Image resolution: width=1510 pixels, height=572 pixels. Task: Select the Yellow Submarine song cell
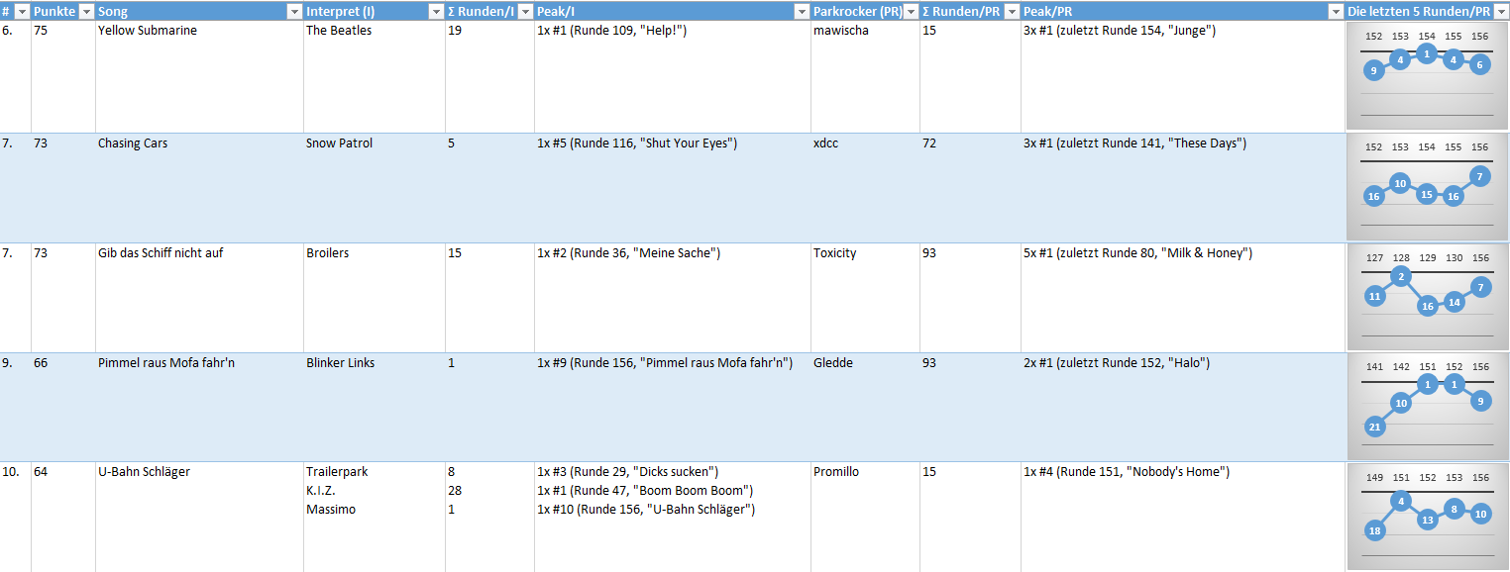199,76
